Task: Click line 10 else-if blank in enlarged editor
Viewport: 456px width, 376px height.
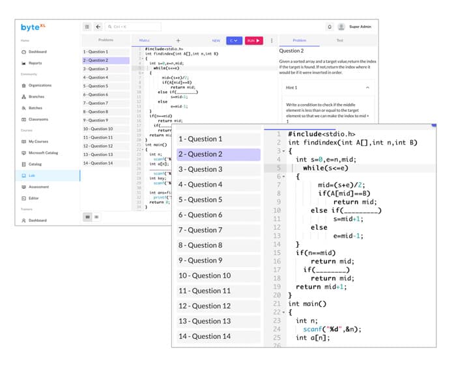Action: pos(360,211)
